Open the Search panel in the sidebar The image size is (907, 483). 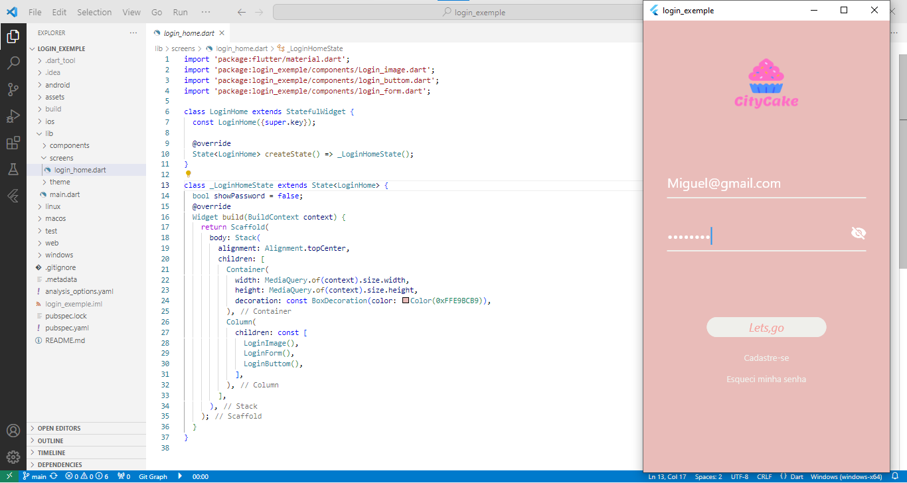click(x=13, y=63)
